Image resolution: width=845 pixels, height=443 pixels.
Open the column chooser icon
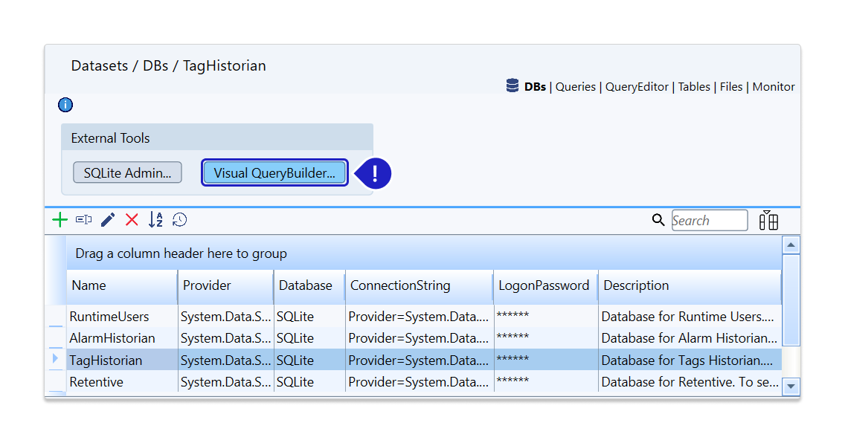(768, 220)
